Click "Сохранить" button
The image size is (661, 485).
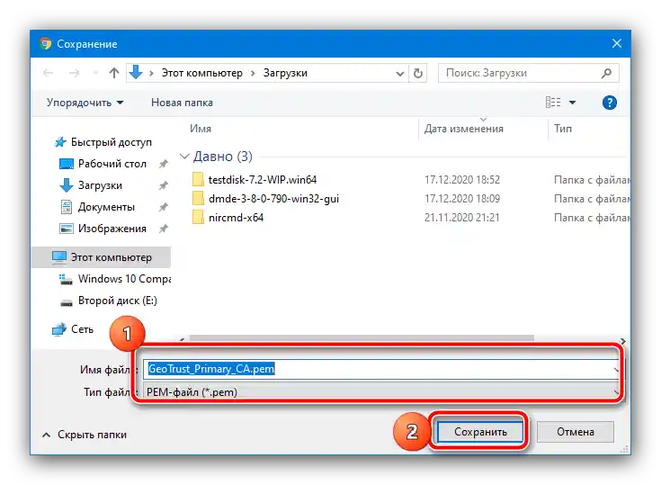click(480, 432)
